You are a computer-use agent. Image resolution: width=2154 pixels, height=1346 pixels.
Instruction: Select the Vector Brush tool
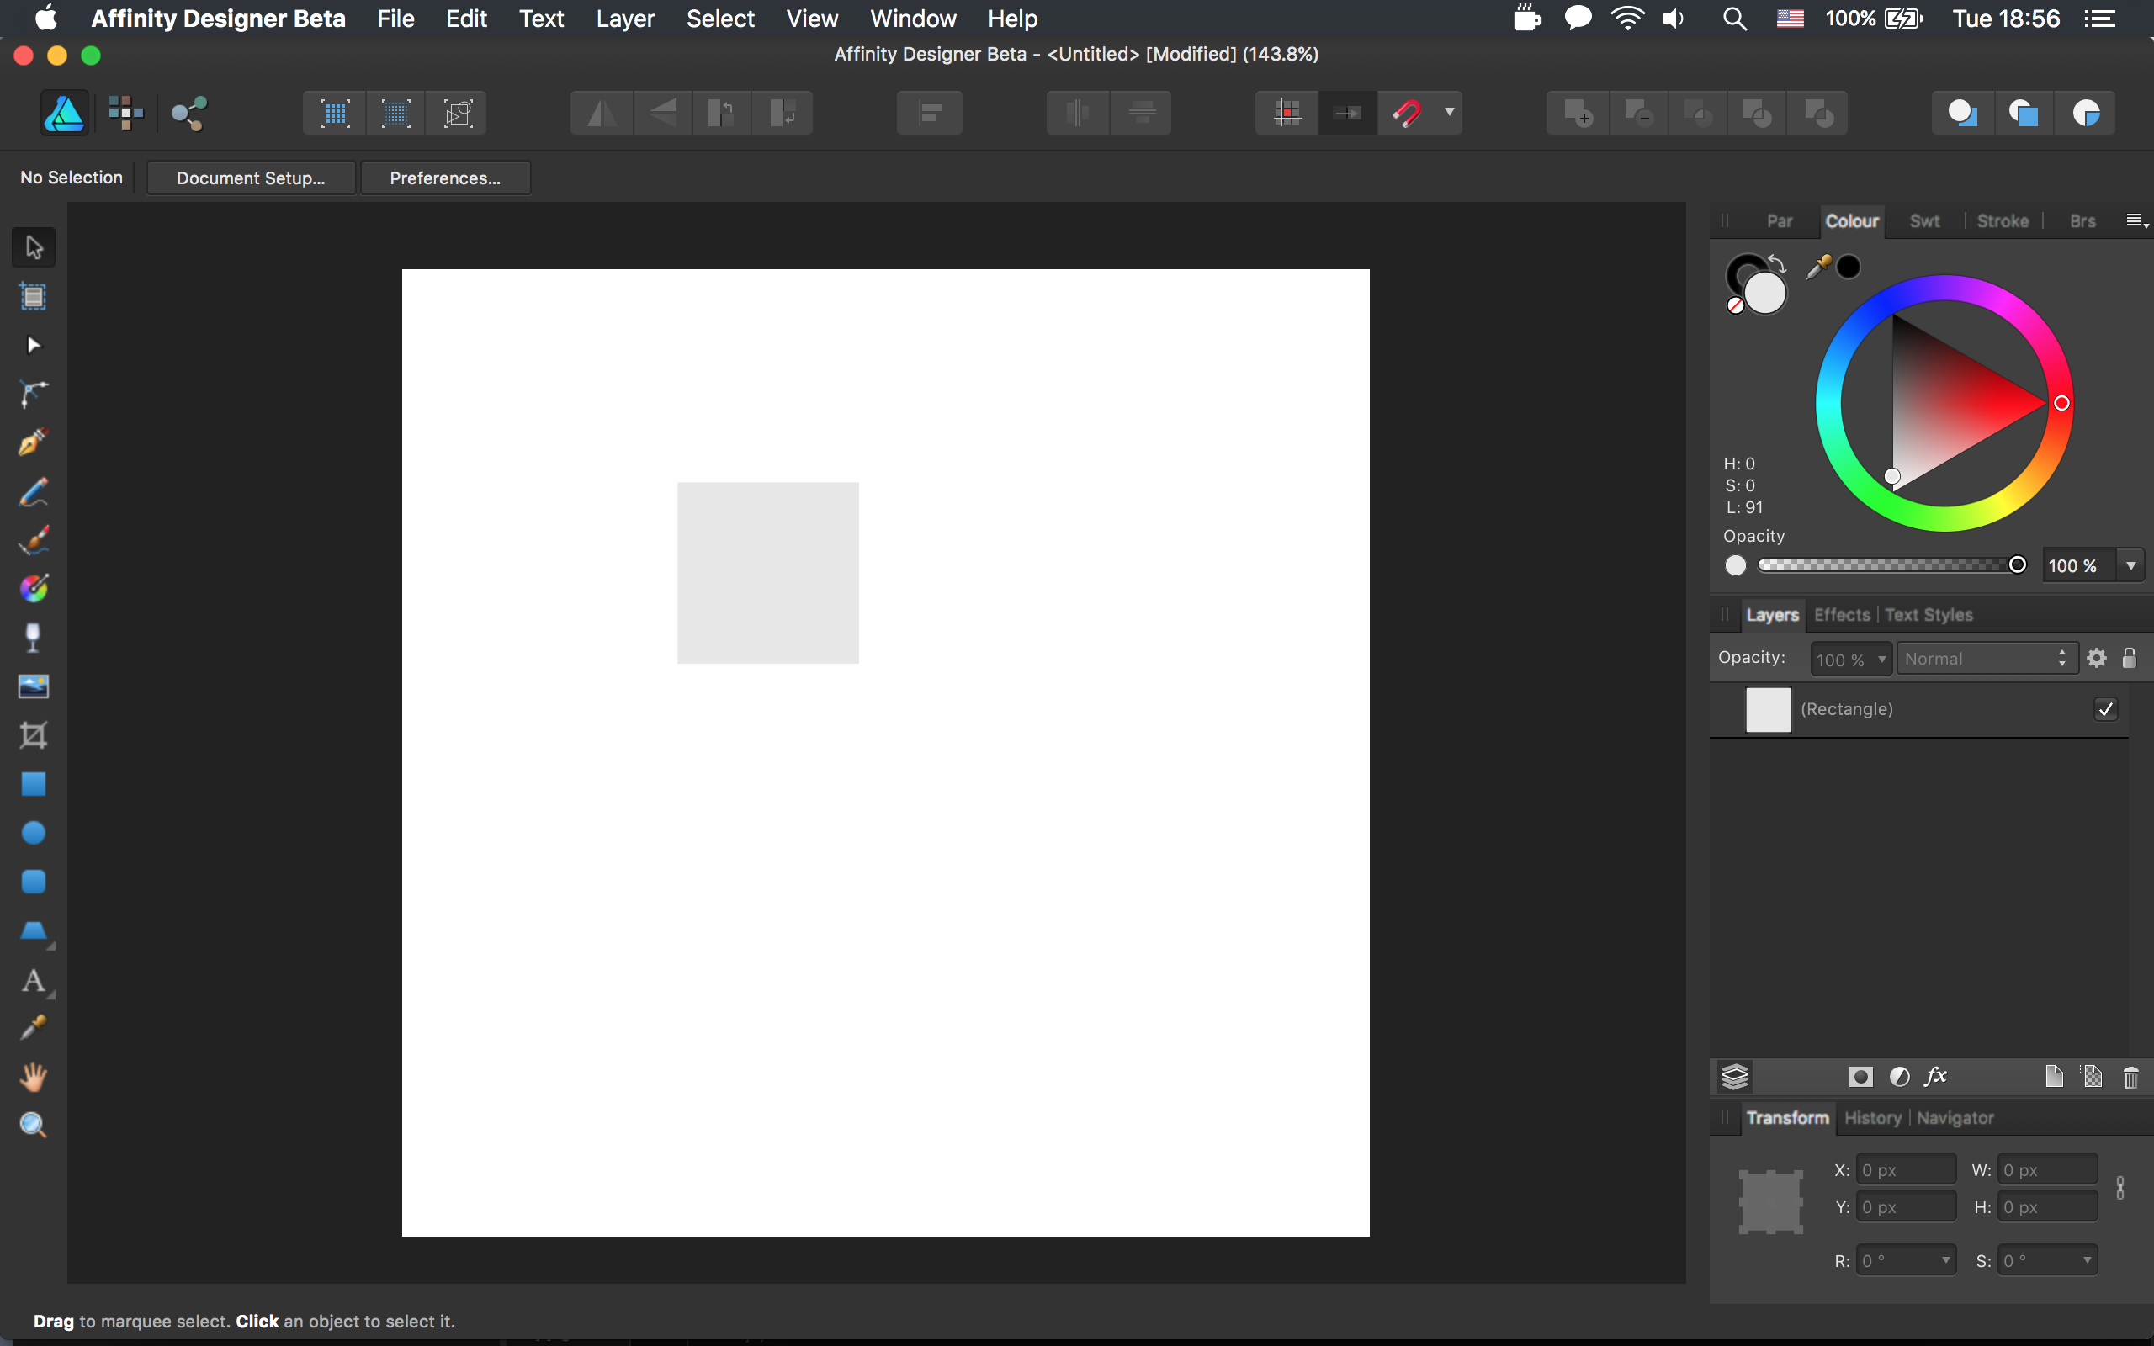pyautogui.click(x=34, y=540)
